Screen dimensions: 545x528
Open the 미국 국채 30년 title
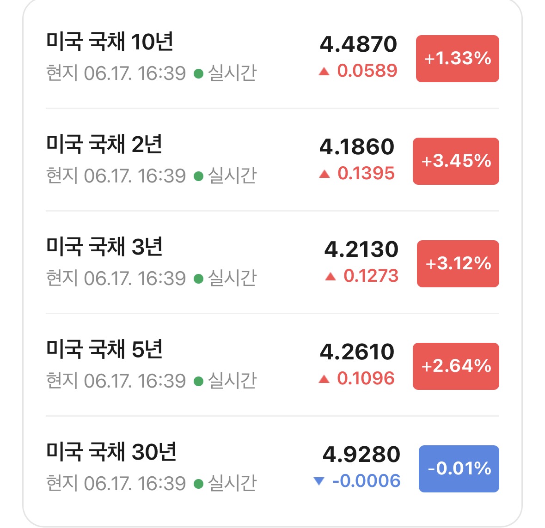pos(111,452)
